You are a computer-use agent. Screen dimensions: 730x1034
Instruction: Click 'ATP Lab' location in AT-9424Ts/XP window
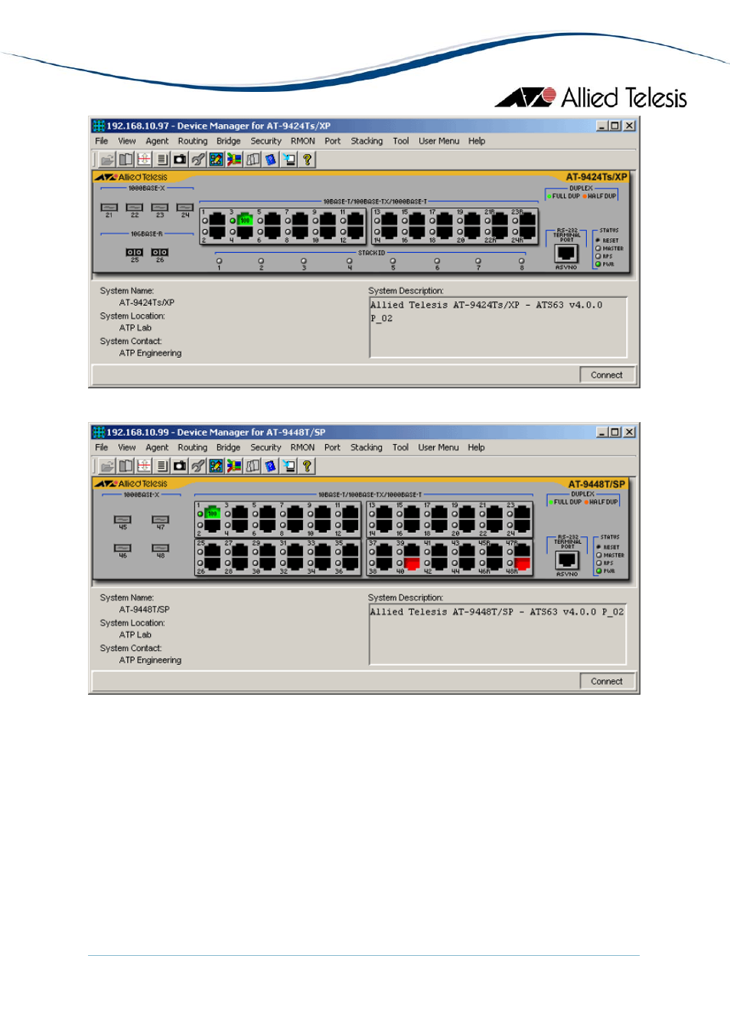coord(135,328)
